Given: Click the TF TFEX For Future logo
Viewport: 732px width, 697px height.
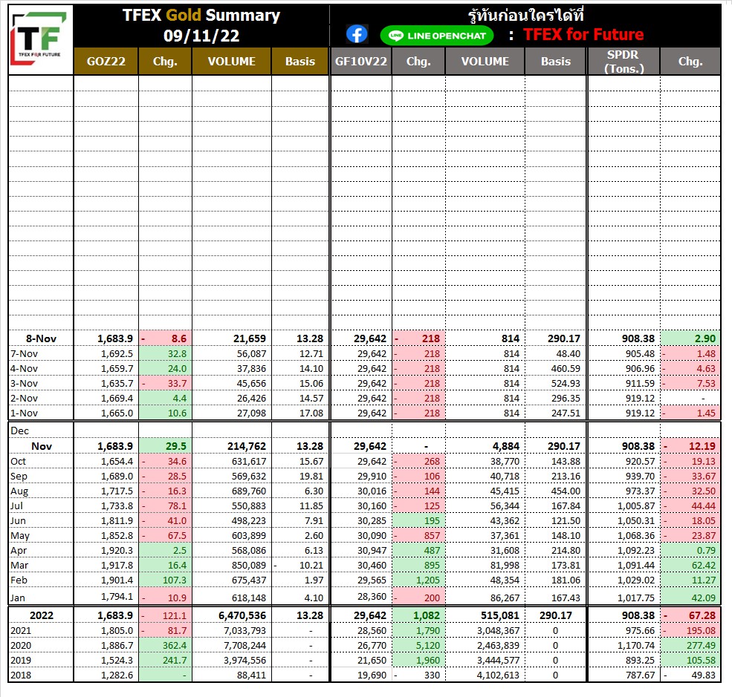Looking at the screenshot, I should pyautogui.click(x=40, y=39).
